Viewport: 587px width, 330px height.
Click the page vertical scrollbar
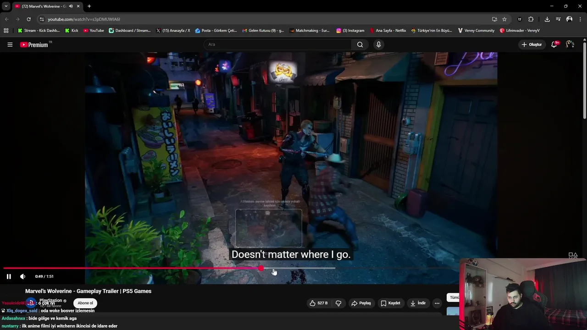click(585, 80)
